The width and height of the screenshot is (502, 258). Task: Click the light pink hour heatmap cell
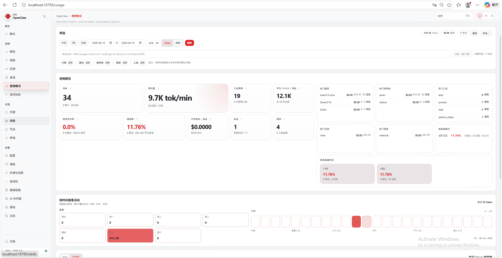coord(367,222)
